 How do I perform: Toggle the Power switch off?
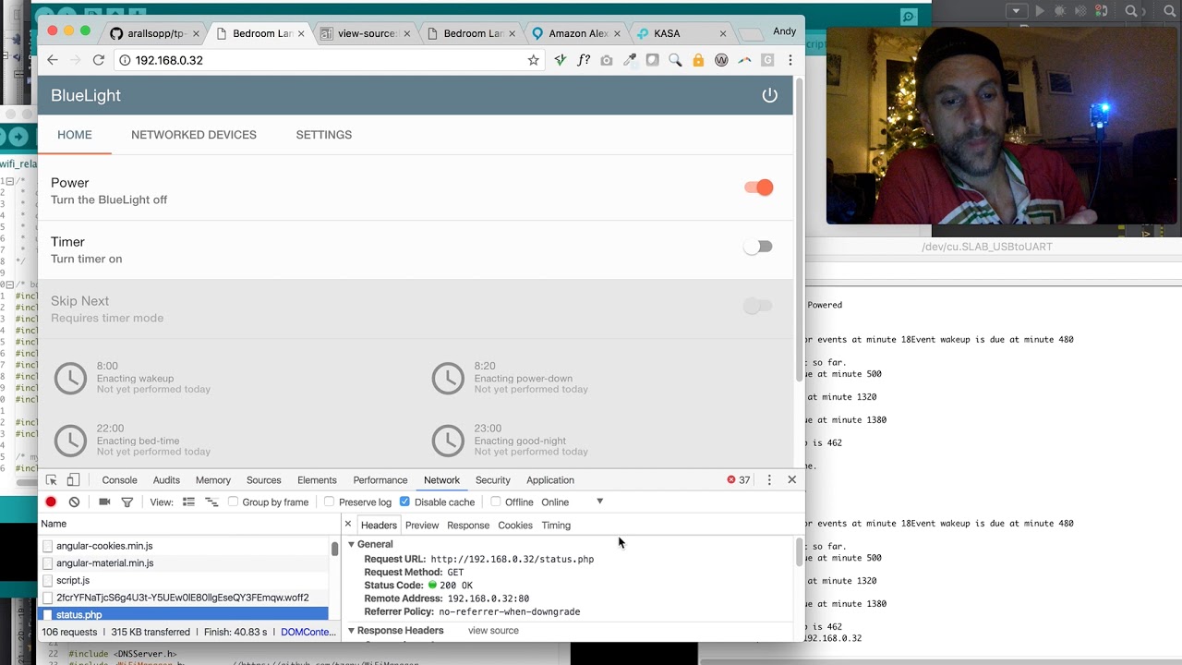tap(758, 187)
